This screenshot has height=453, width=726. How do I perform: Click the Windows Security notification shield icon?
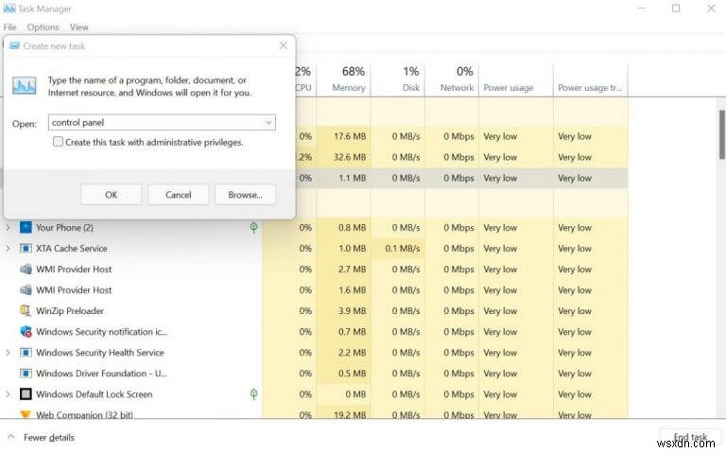(x=26, y=332)
